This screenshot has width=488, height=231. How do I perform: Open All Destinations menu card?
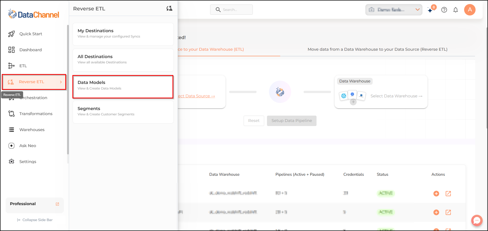(123, 60)
